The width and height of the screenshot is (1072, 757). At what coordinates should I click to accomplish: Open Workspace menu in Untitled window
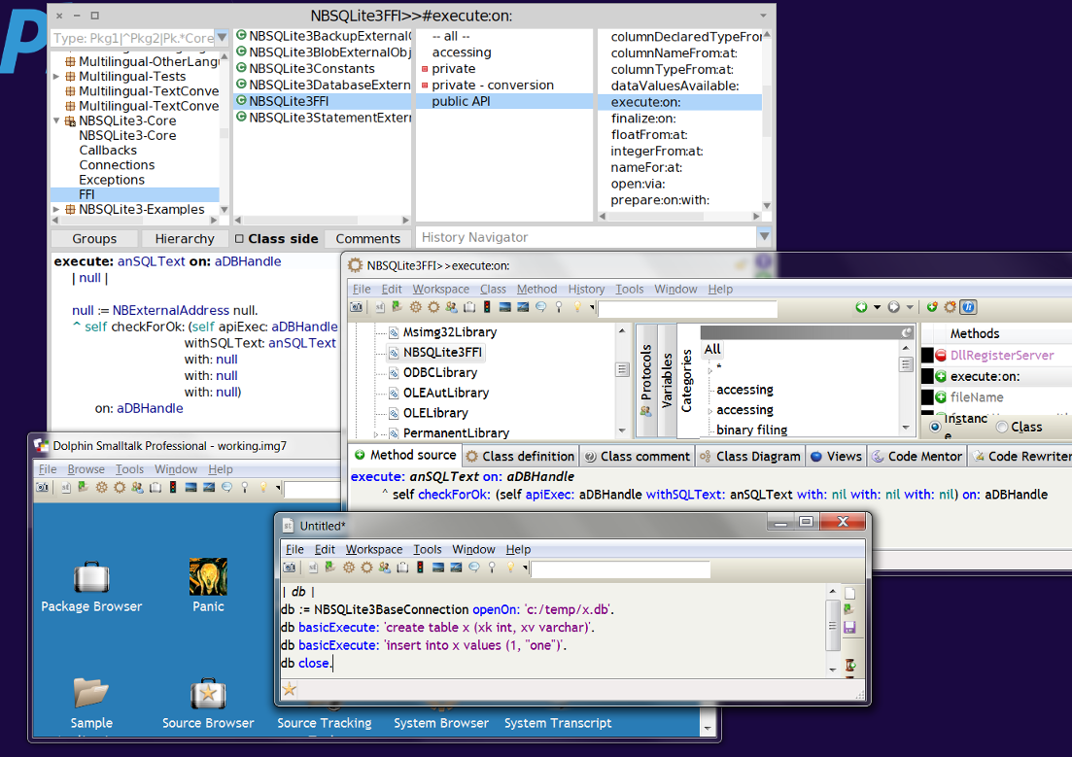(x=374, y=549)
